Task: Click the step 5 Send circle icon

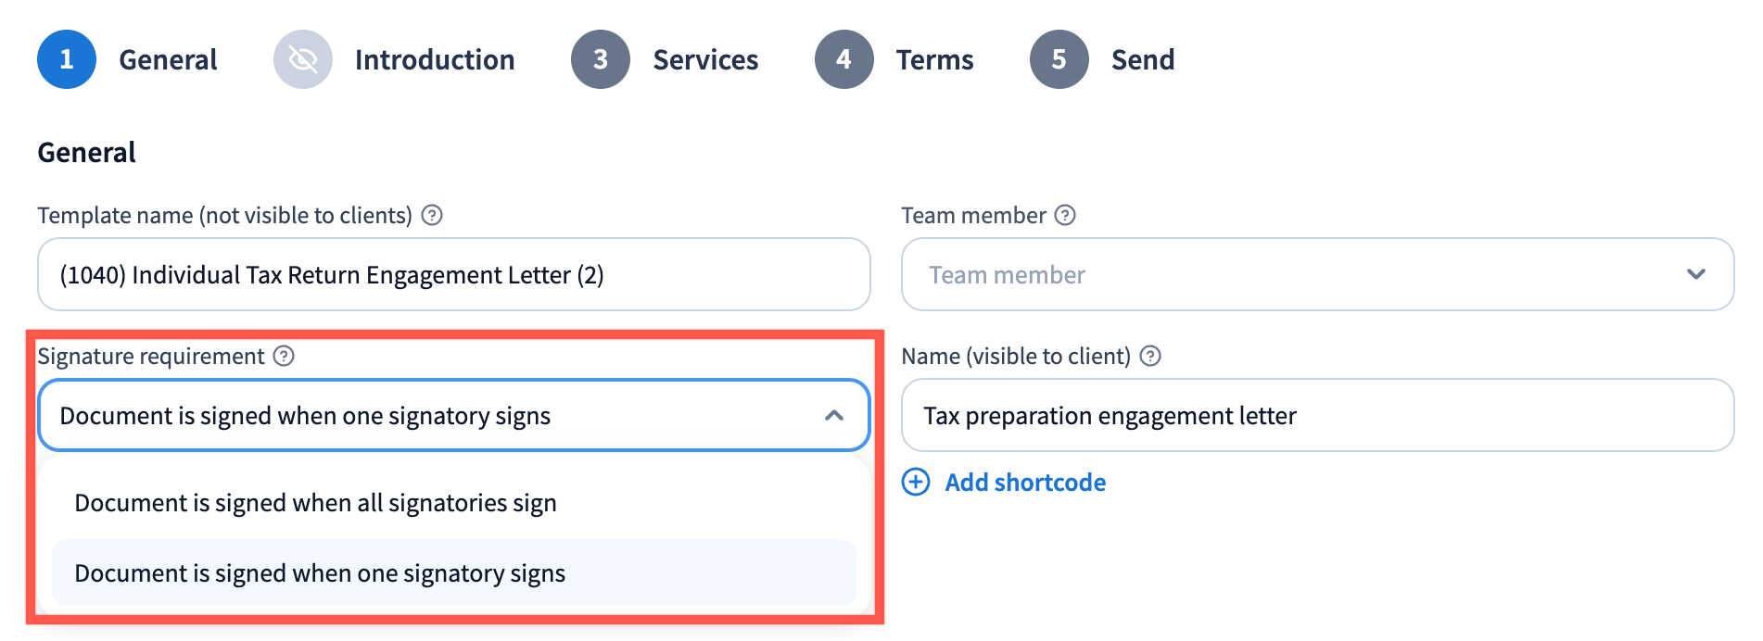Action: [1059, 59]
